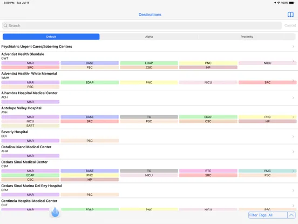Select Alhambra Hospital Medical Center name
This screenshot has width=298, height=224.
[x=29, y=93]
